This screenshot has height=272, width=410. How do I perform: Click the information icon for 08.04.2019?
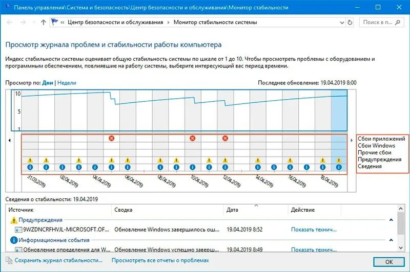coord(160,167)
